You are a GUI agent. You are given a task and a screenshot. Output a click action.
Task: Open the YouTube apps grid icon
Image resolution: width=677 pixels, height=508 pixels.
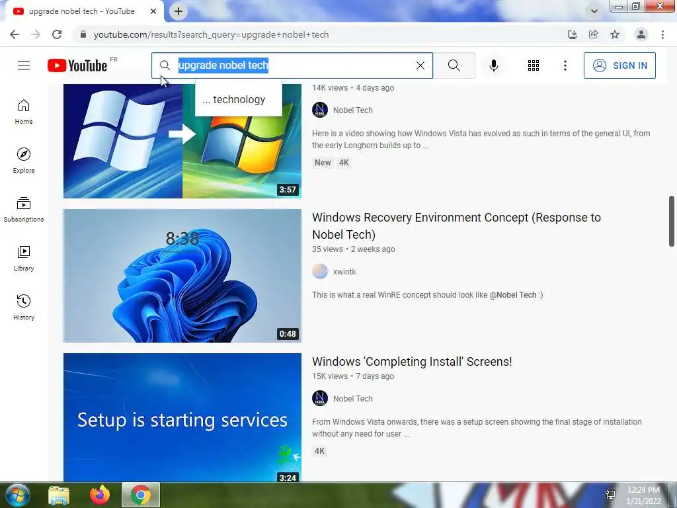[534, 65]
